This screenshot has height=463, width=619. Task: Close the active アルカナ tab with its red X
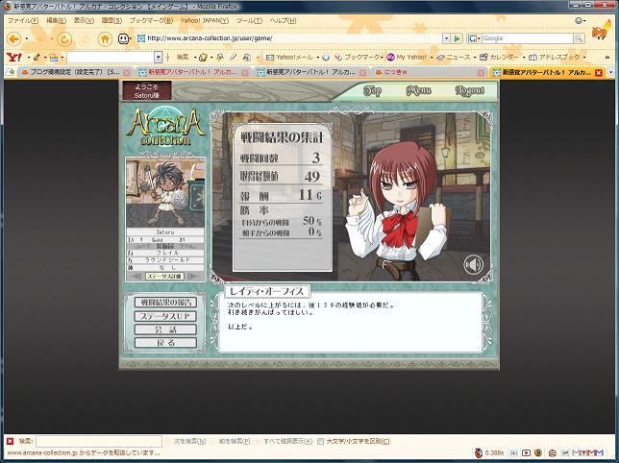[x=599, y=73]
